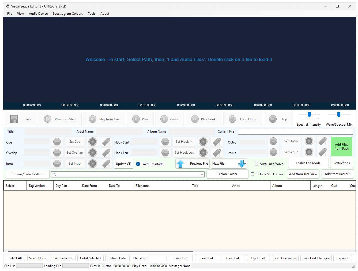Pause playback using the Pause icon
Image resolution: width=358 pixels, height=271 pixels.
coord(164,119)
